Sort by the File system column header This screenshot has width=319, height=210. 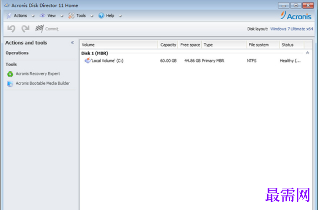pyautogui.click(x=263, y=45)
